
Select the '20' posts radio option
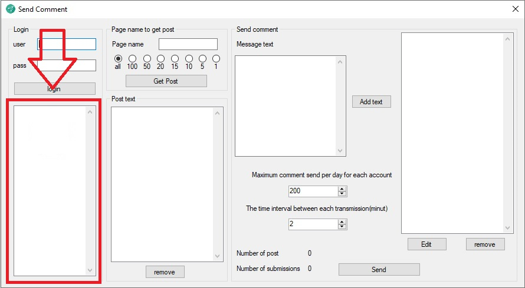(x=160, y=58)
